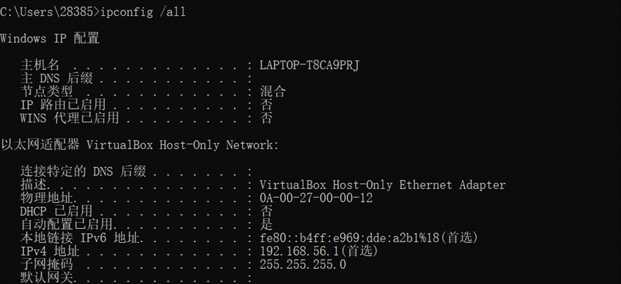Image resolution: width=621 pixels, height=284 pixels.
Task: Click the VirtualBox Host-Only Ethernet Adapter description
Action: [x=383, y=185]
